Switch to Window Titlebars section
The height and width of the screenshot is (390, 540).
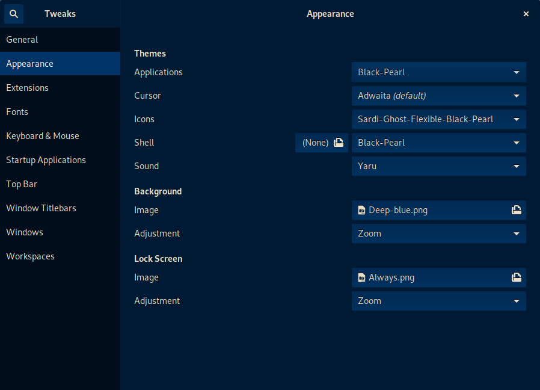click(60, 208)
